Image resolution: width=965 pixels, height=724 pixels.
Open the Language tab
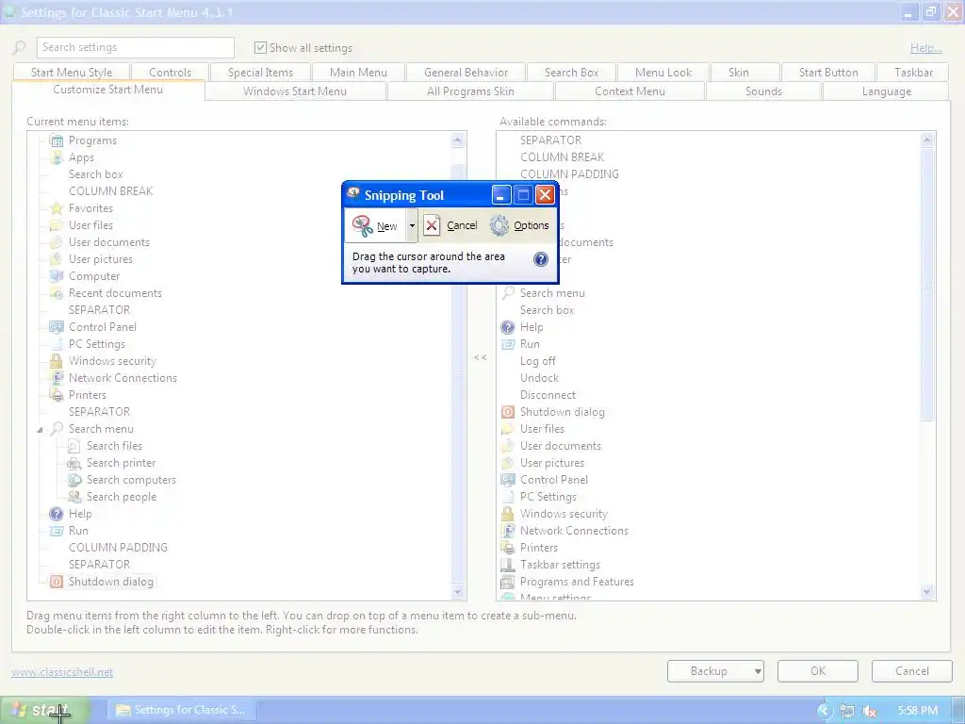(886, 91)
